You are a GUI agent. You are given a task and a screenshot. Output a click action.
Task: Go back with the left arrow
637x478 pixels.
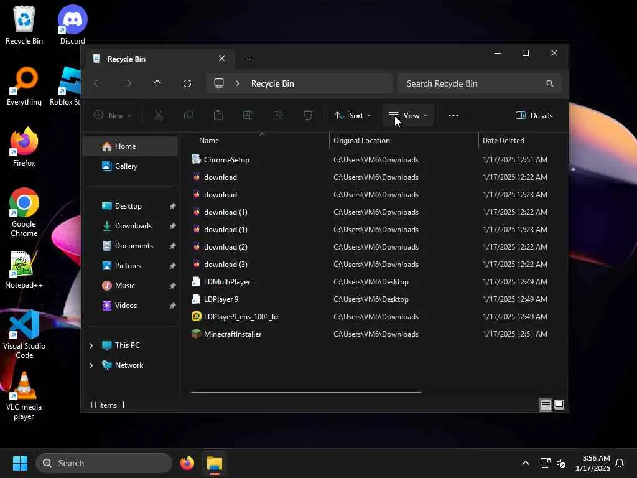coord(98,83)
